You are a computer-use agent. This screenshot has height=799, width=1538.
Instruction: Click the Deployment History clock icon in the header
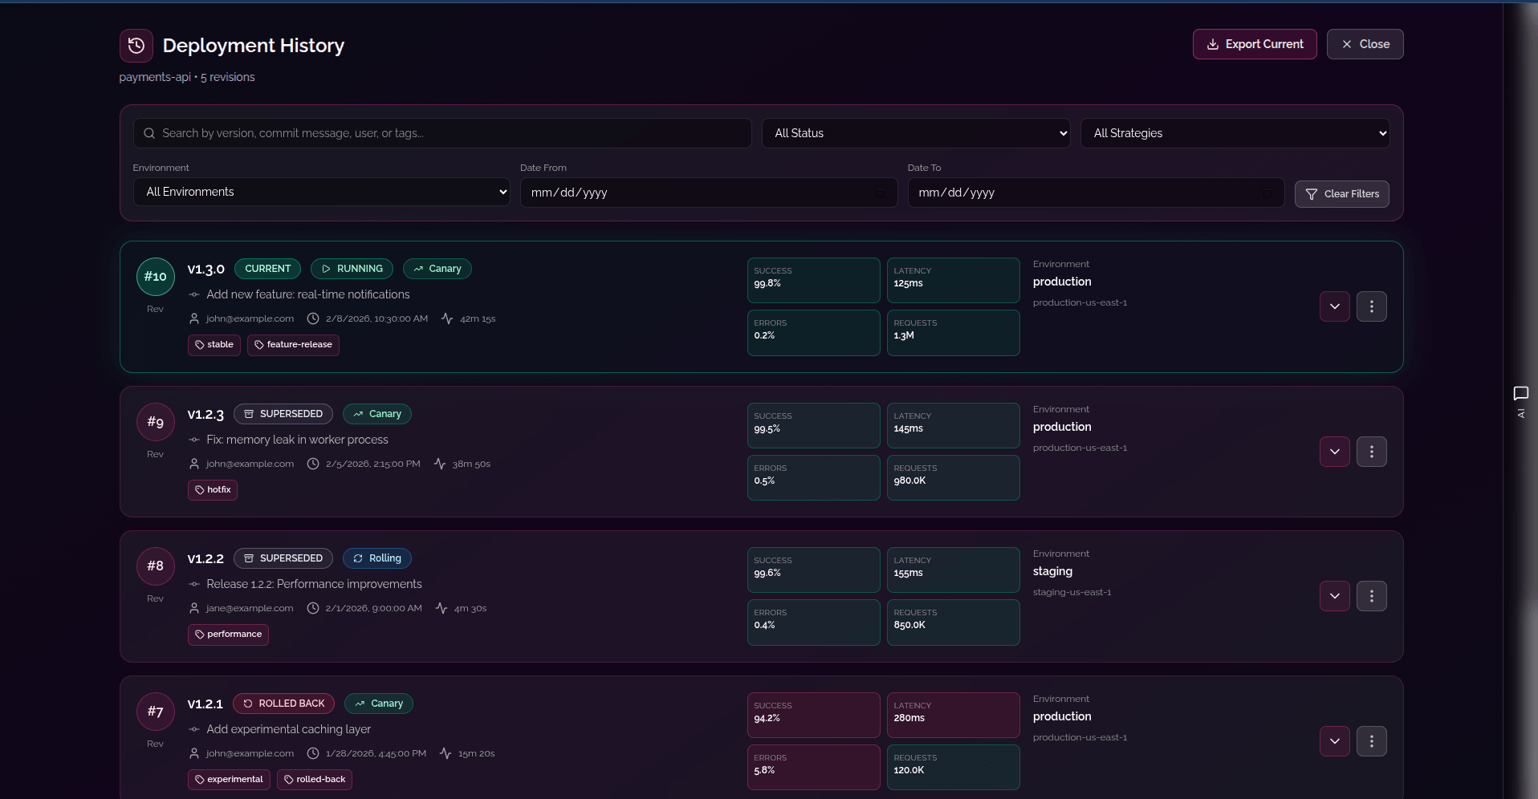tap(135, 46)
